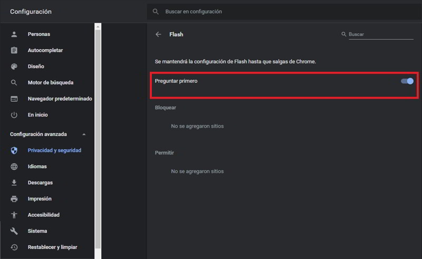
Task: Click the Privacidad y seguridad shield icon
Action: coord(14,150)
